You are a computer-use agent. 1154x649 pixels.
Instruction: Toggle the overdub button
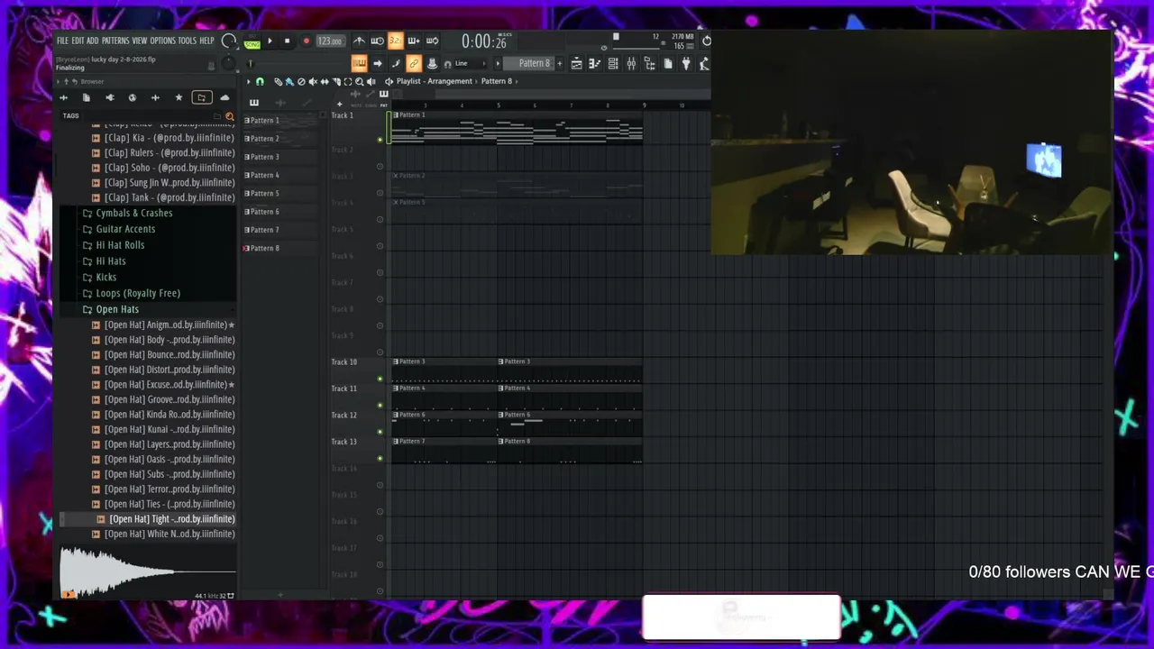click(414, 41)
